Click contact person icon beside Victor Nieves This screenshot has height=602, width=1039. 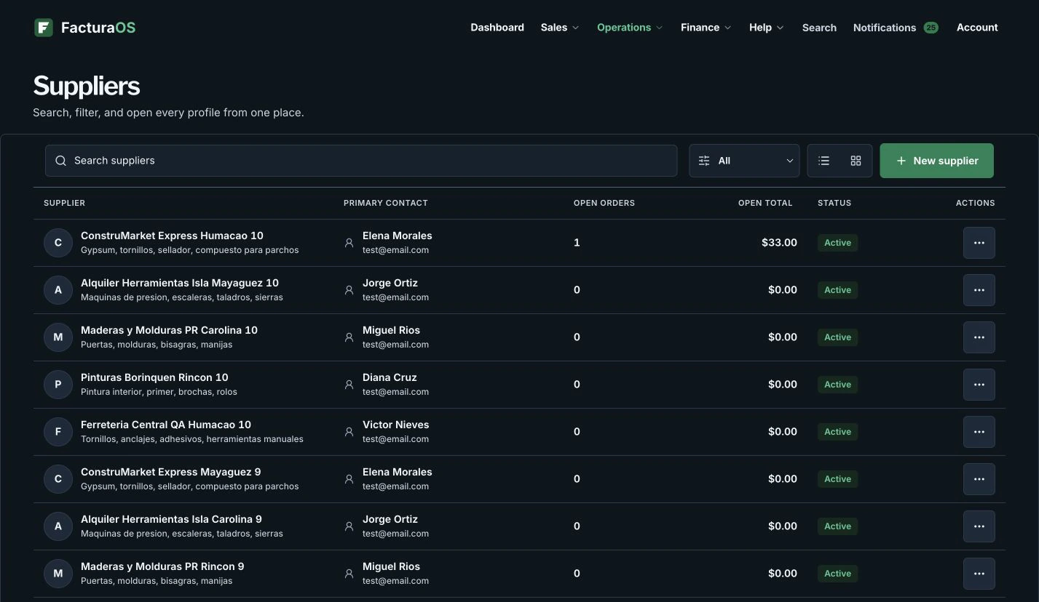349,432
